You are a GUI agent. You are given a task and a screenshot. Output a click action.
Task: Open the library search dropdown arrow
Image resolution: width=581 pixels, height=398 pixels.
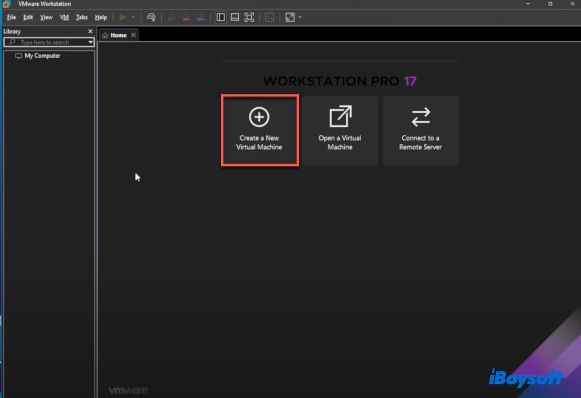(x=91, y=43)
